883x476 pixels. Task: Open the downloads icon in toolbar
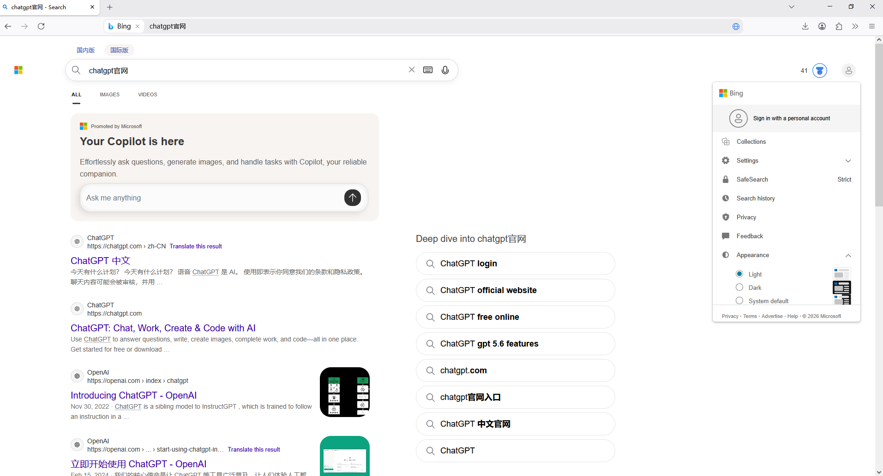click(x=805, y=26)
